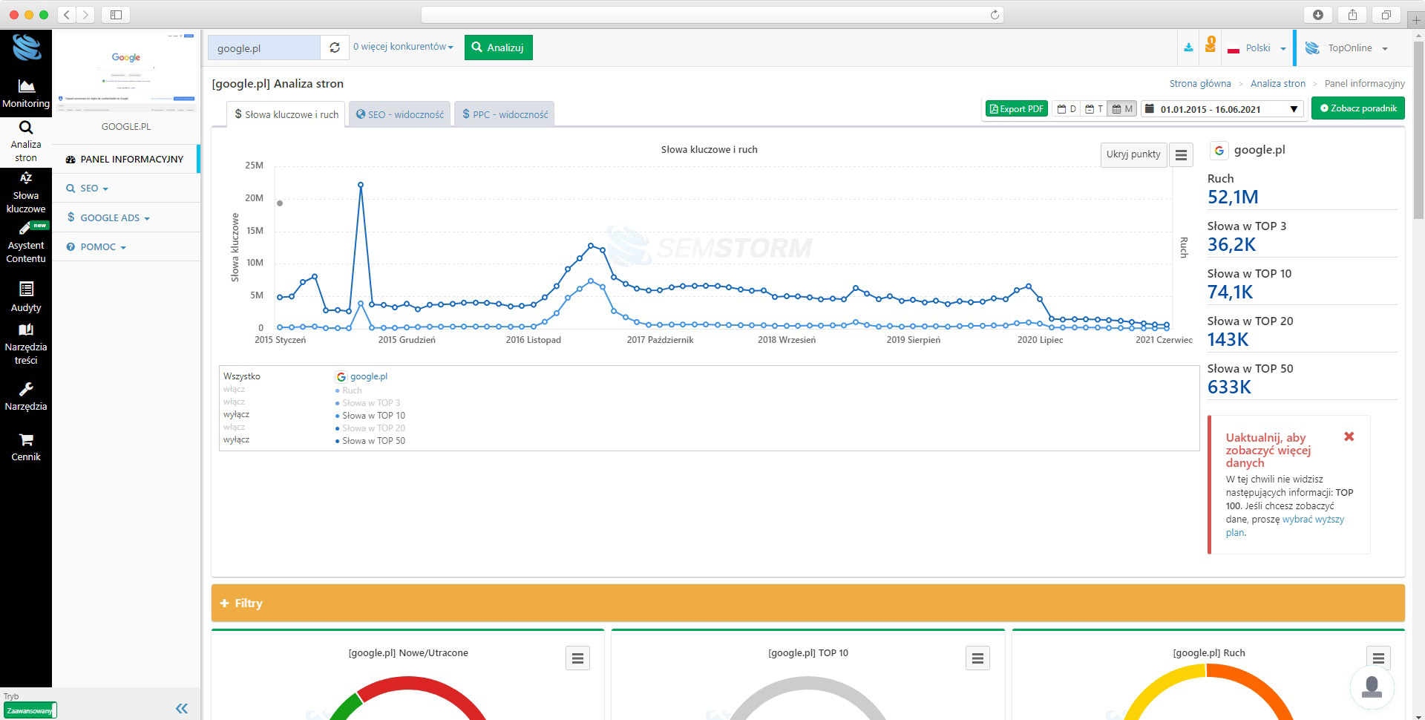This screenshot has height=720, width=1425.
Task: Open the date range 01.01.2015 - 16.06.2021 picker
Action: click(x=1222, y=109)
